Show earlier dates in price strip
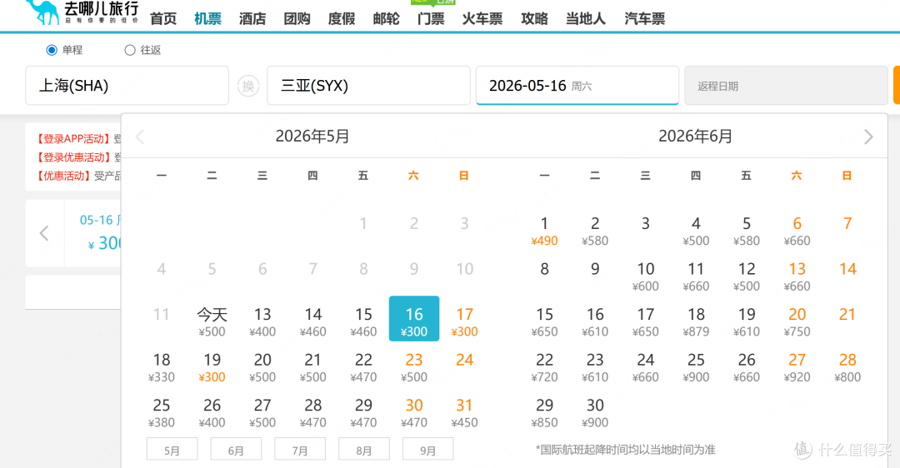Screen dimensions: 900x468 pos(44,233)
